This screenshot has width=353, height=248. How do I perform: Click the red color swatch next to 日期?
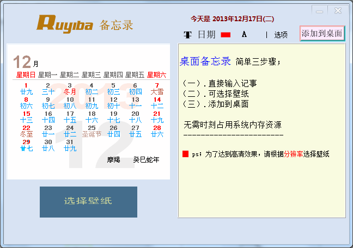(x=226, y=35)
